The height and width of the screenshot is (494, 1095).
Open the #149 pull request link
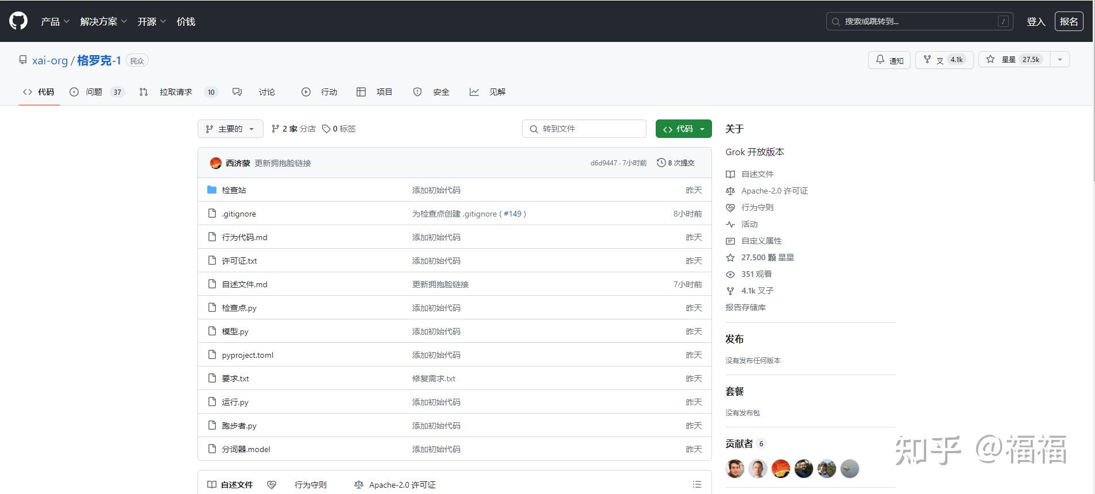tap(513, 214)
